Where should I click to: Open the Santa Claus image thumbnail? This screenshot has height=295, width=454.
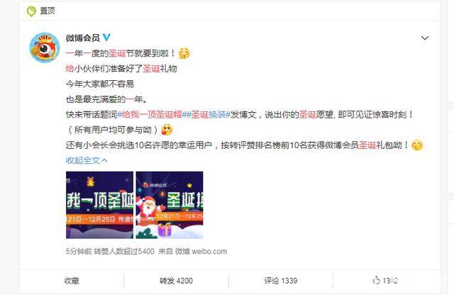(170, 205)
